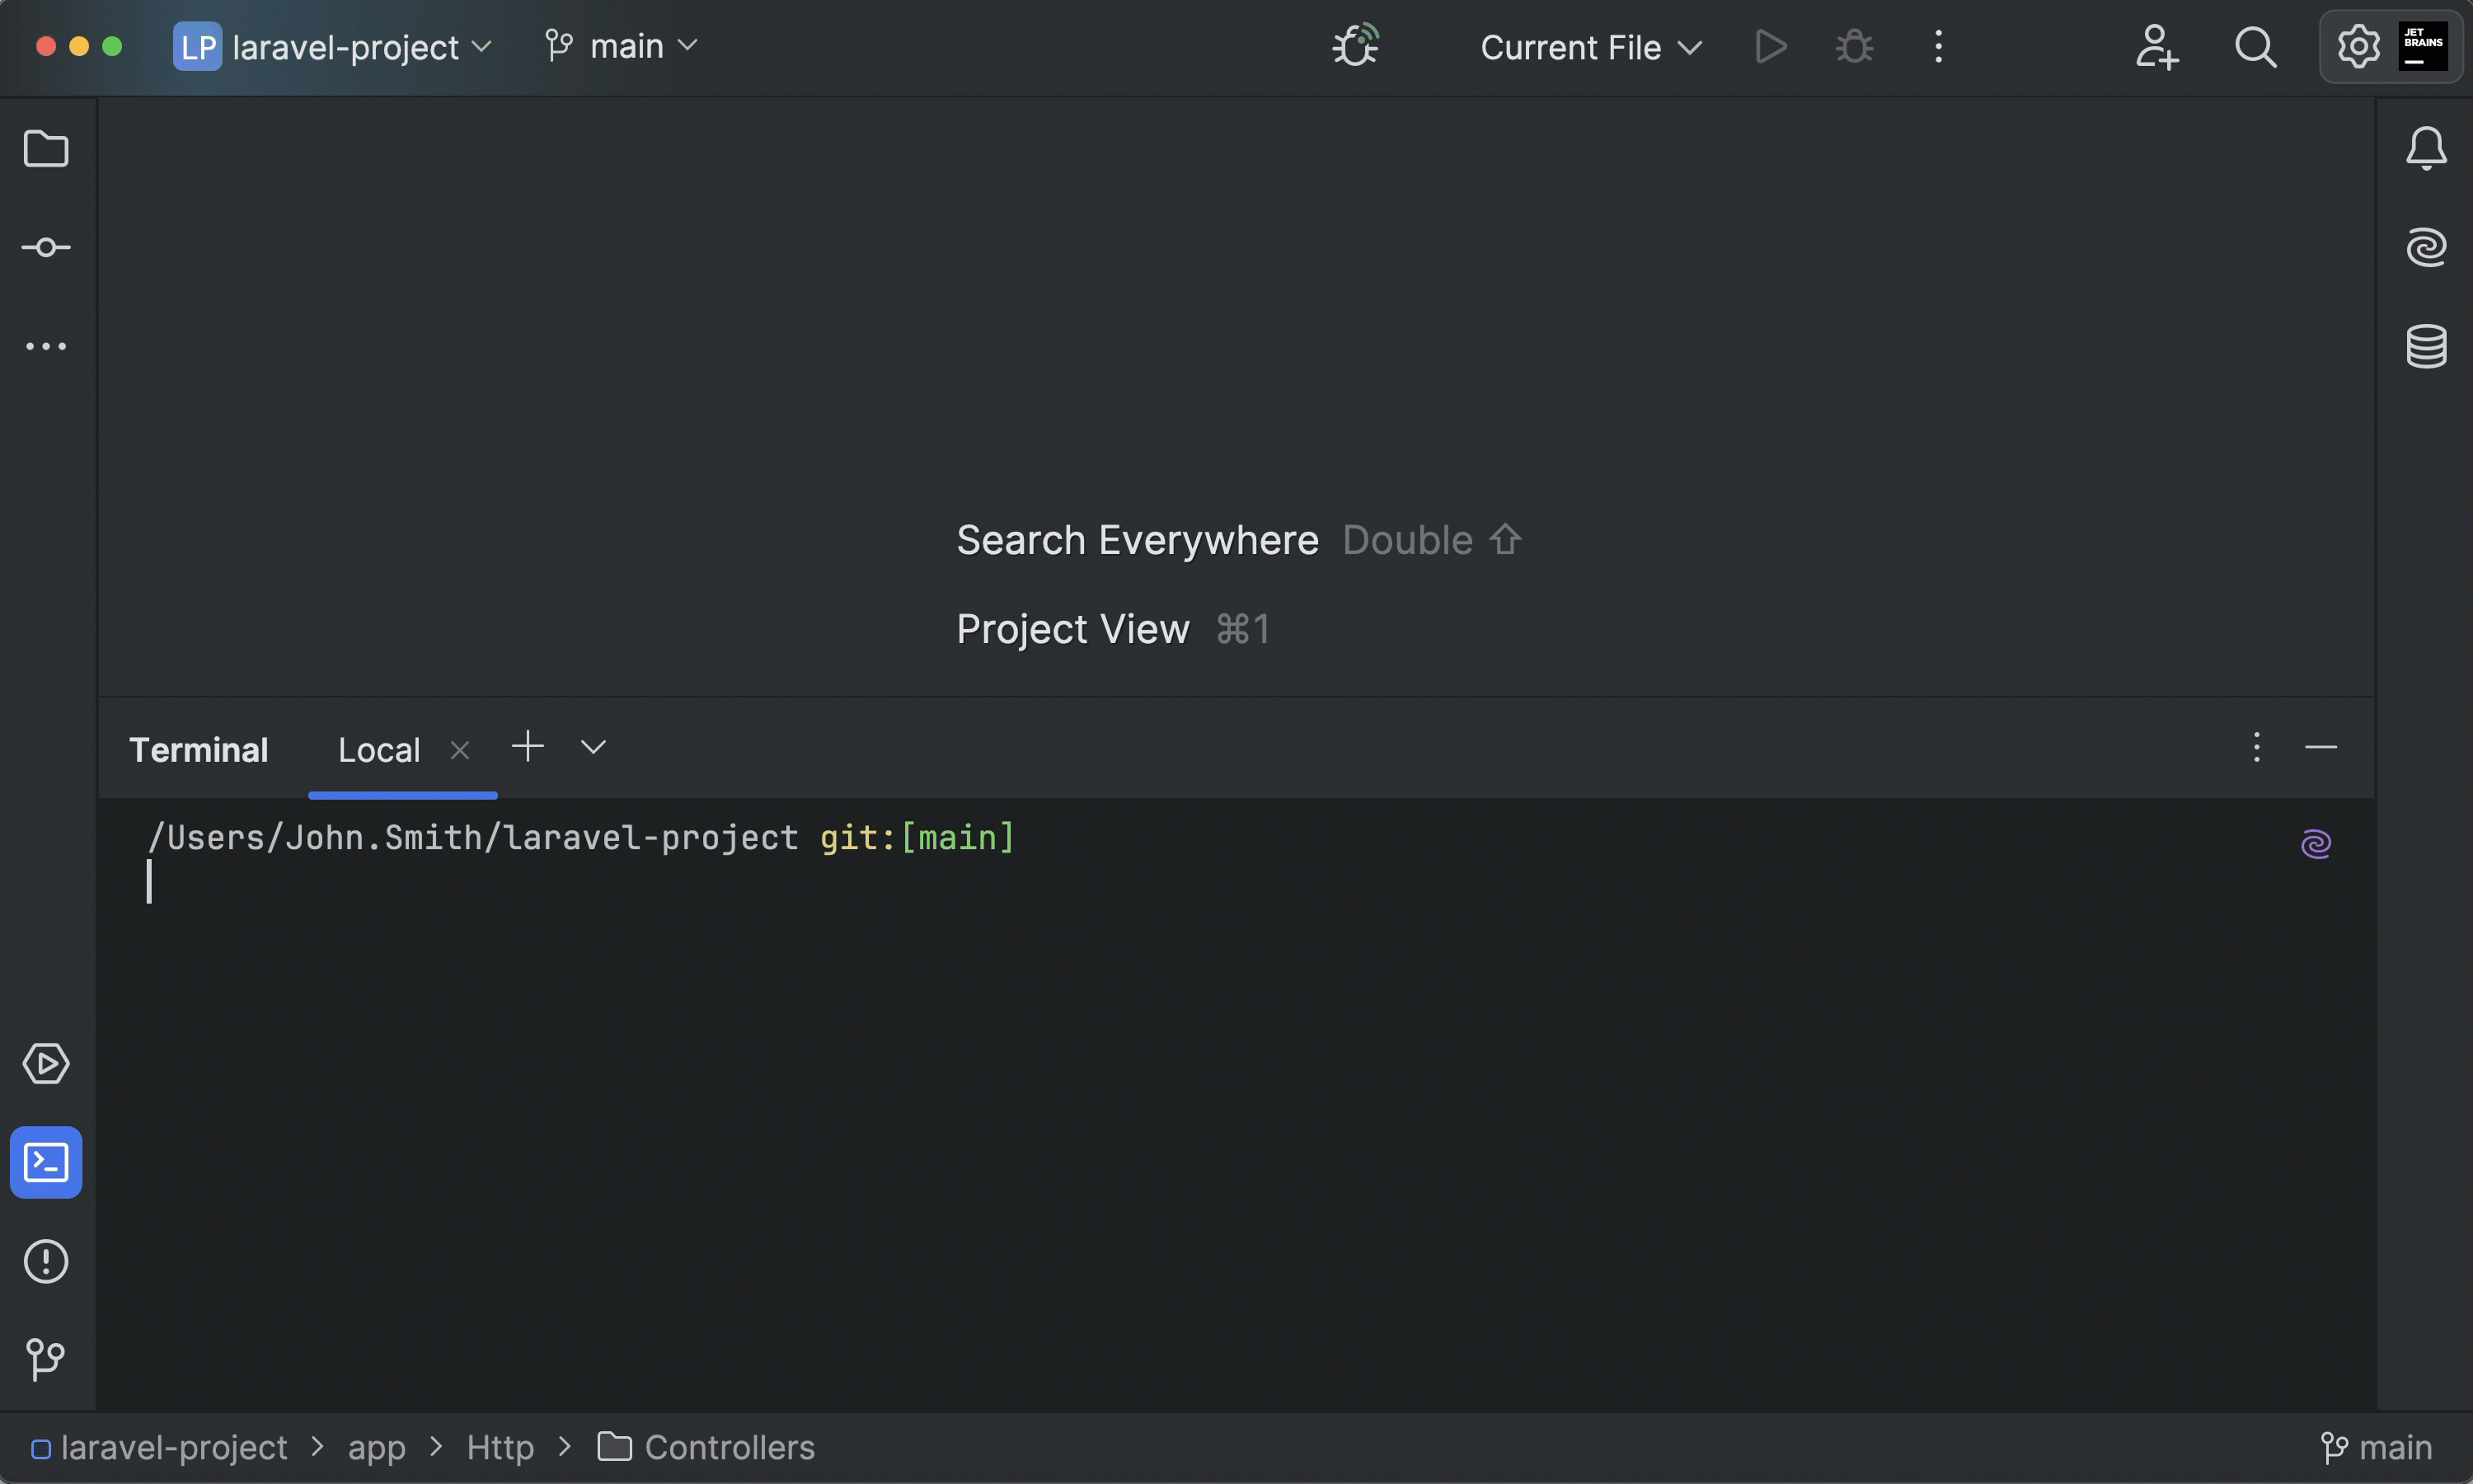Open the AI Assistant panel in right sidebar
The height and width of the screenshot is (1484, 2473).
2426,247
